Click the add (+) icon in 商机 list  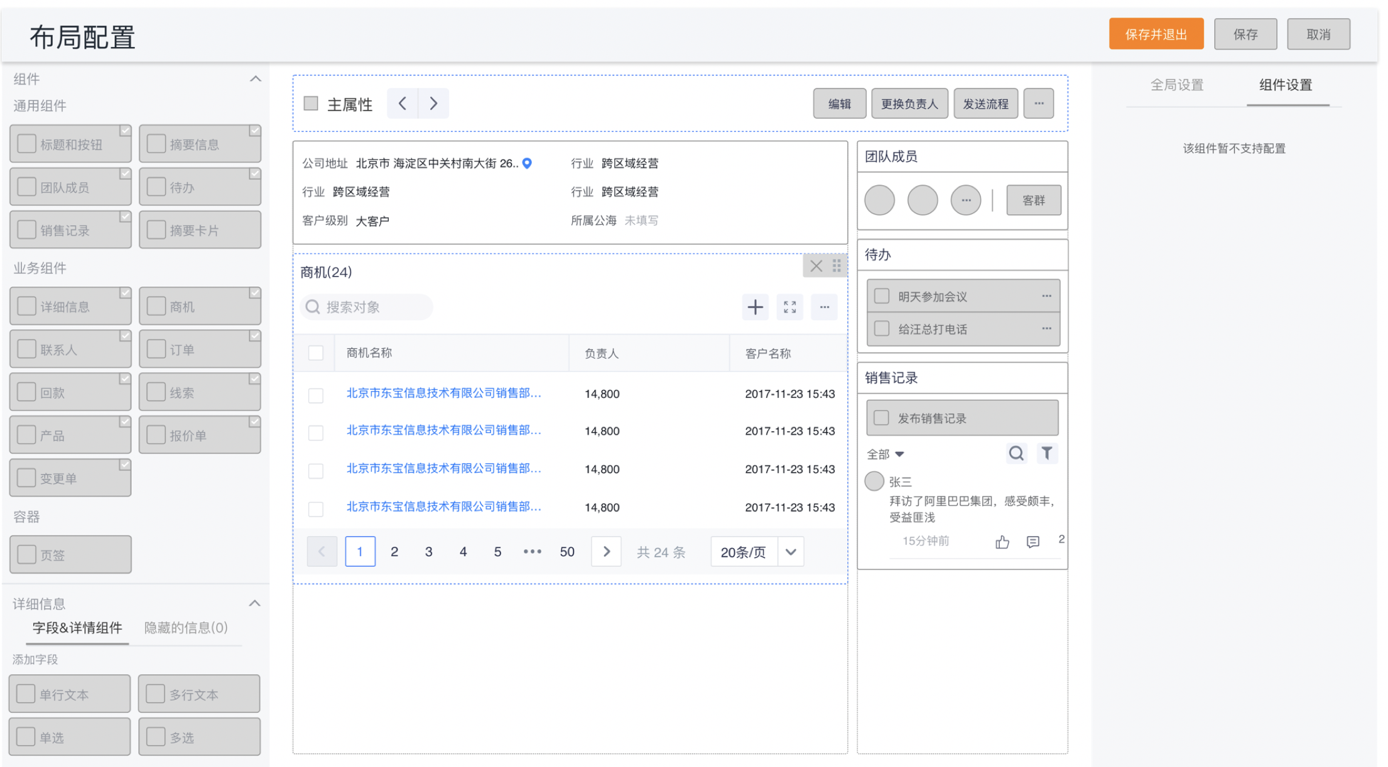tap(755, 307)
